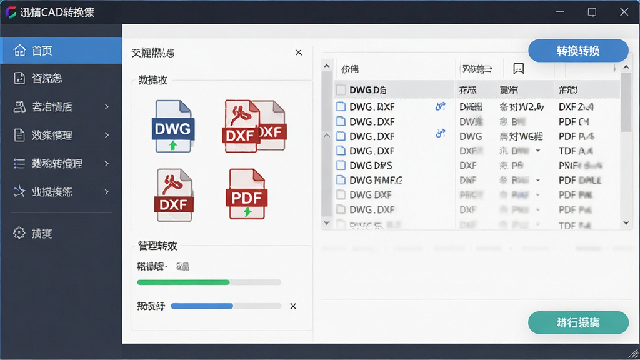Select the single red DXF file icon
This screenshot has height=360, width=640.
click(174, 195)
